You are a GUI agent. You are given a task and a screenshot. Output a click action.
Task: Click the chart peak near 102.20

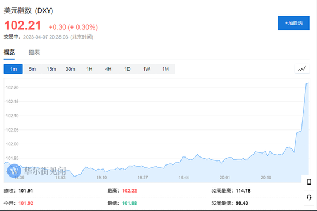pyautogui.click(x=308, y=83)
